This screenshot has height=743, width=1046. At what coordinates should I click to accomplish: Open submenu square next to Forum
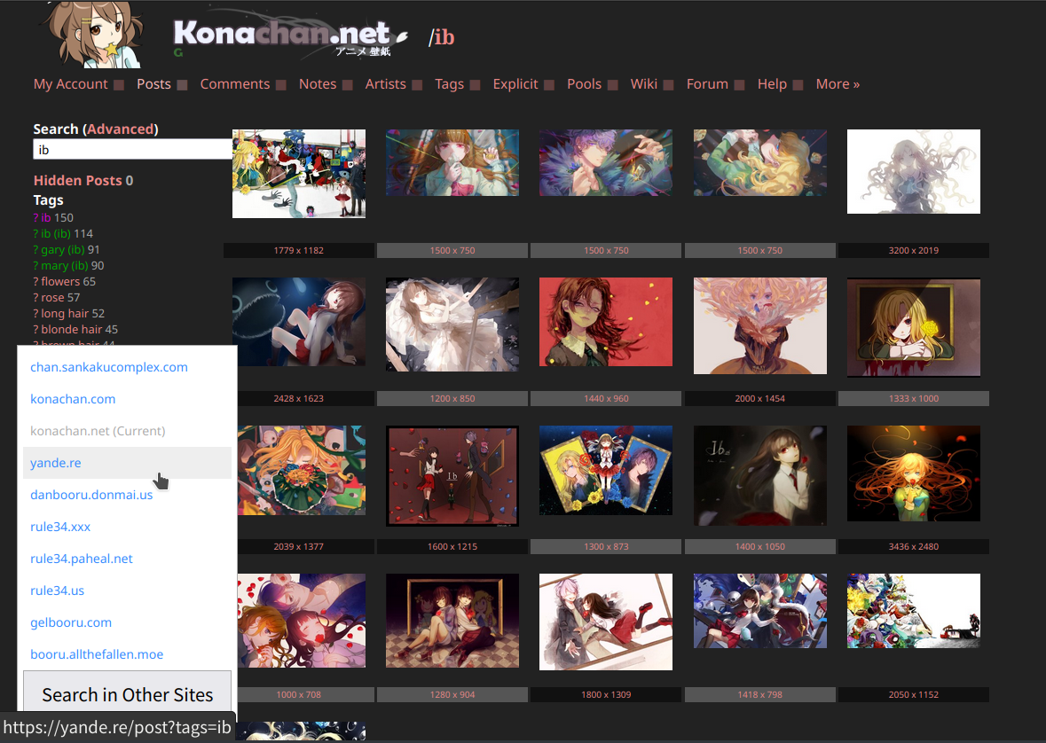739,85
